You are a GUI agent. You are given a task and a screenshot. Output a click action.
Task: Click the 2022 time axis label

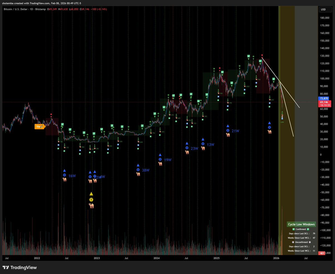click(x=37, y=258)
